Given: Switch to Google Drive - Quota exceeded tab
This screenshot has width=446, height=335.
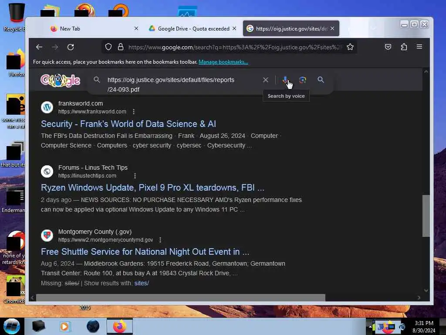Looking at the screenshot, I should pyautogui.click(x=193, y=28).
